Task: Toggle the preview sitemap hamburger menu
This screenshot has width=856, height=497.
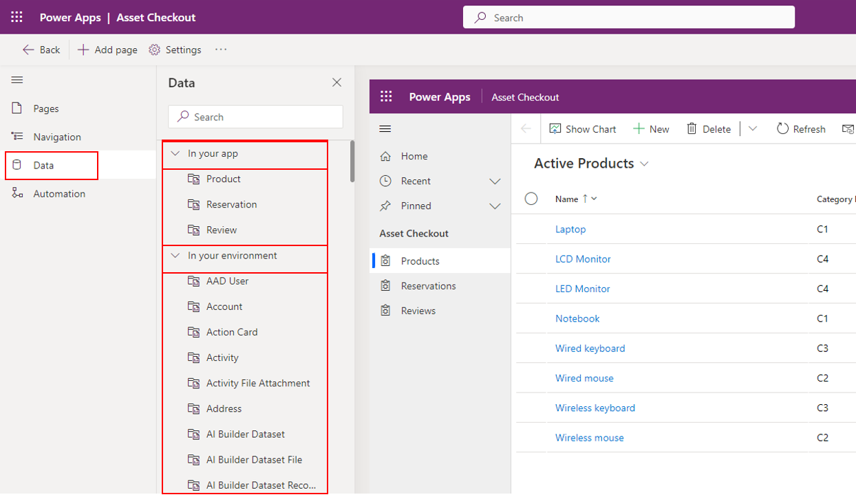Action: tap(385, 129)
